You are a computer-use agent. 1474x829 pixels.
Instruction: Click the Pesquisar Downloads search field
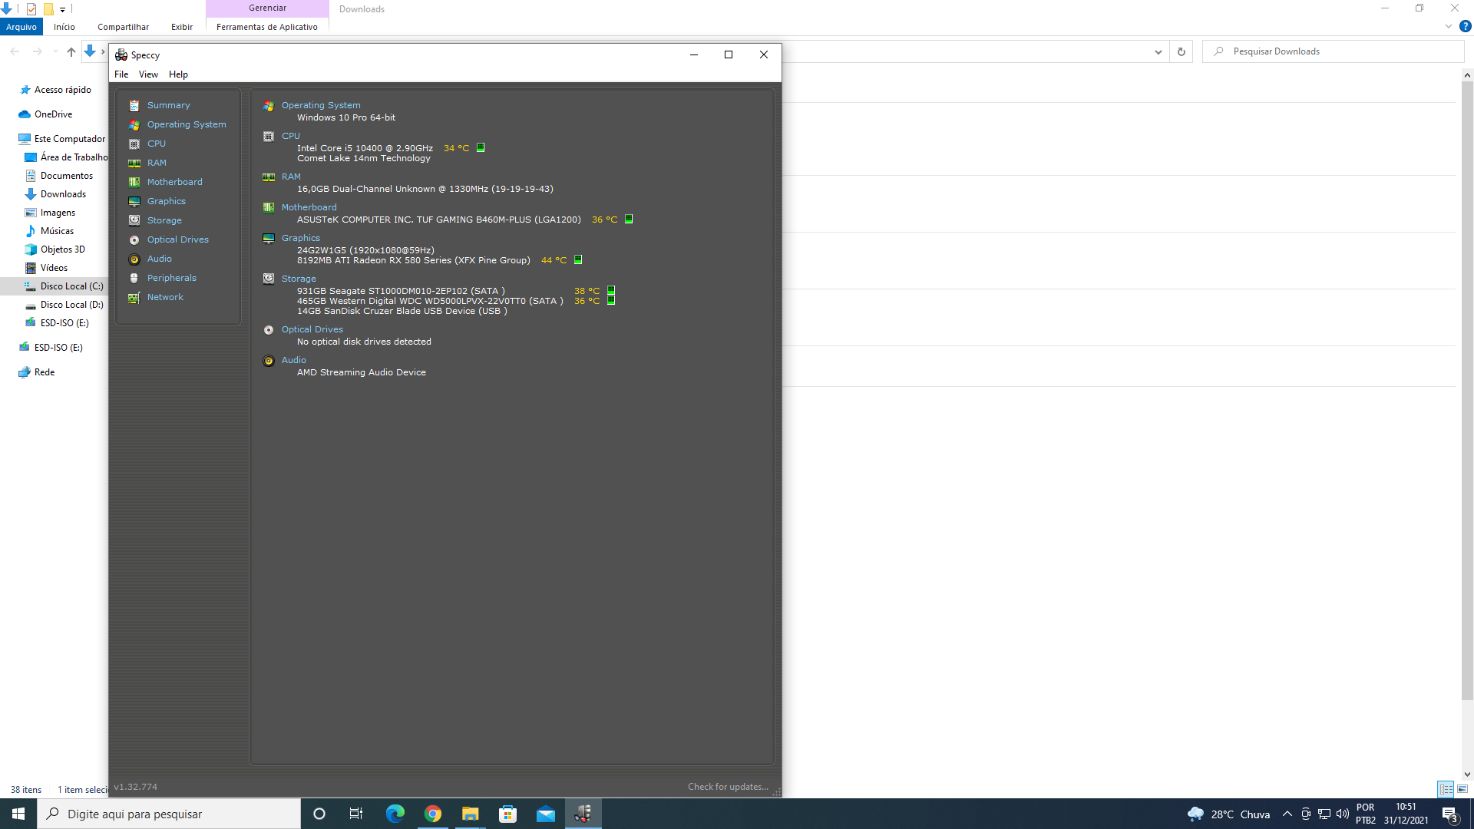pyautogui.click(x=1333, y=51)
